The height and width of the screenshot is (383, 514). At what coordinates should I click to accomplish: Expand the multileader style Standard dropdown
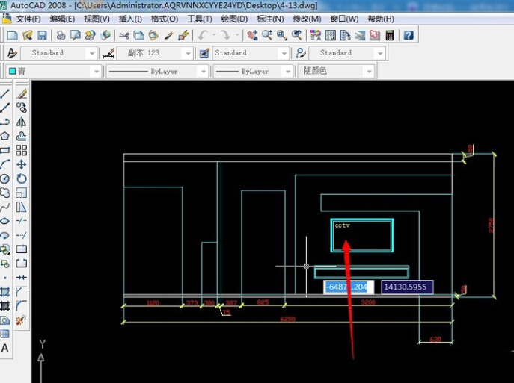click(x=380, y=53)
